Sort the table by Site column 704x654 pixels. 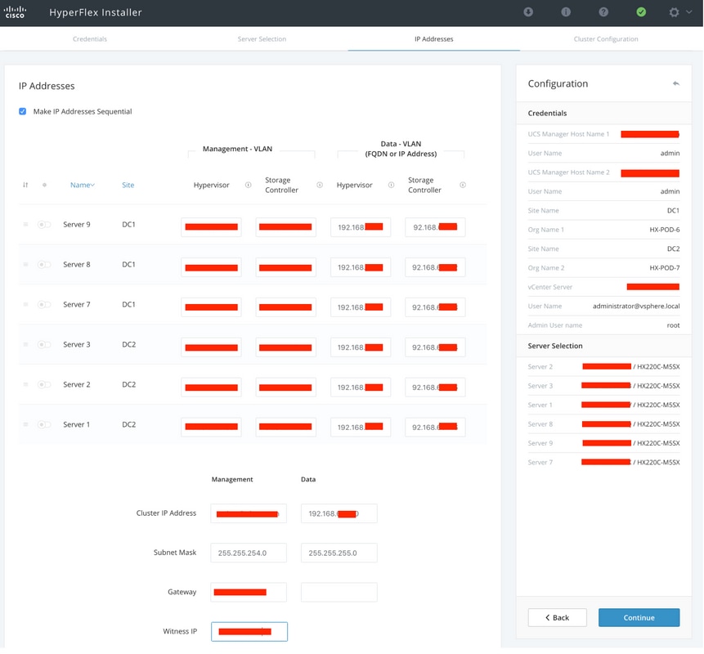coord(128,185)
